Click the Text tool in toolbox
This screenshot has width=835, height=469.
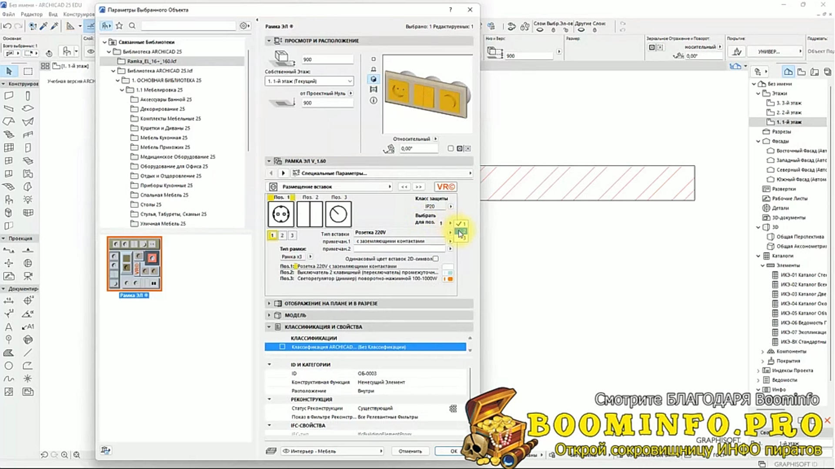pos(9,327)
